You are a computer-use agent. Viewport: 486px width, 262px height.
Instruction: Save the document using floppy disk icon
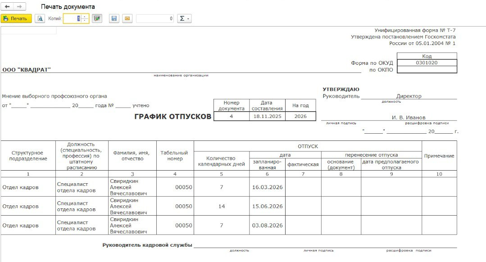[114, 18]
